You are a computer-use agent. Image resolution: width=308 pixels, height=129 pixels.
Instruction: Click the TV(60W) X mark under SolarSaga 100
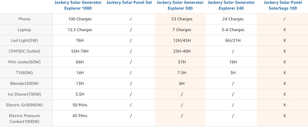pyautogui.click(x=284, y=73)
